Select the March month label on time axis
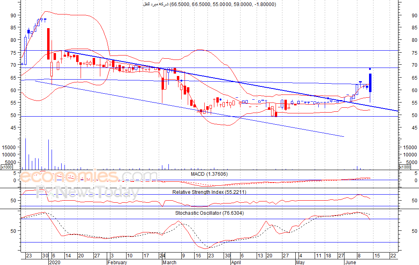This screenshot has height=265, width=419. (170, 262)
